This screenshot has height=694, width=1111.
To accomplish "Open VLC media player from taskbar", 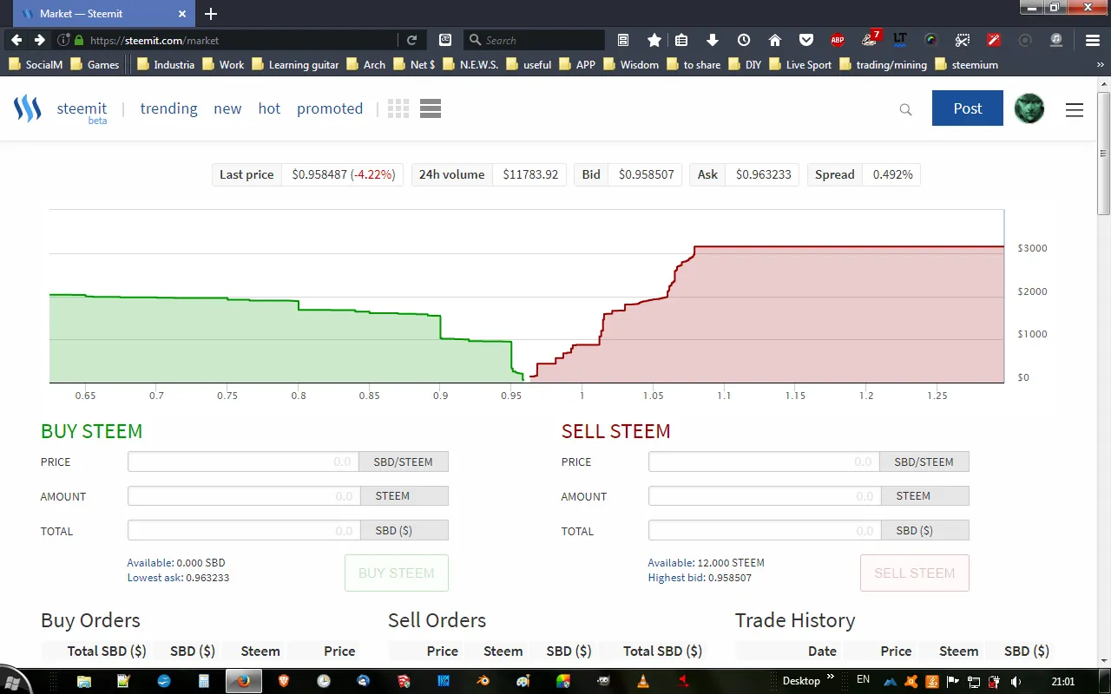I will [x=642, y=681].
